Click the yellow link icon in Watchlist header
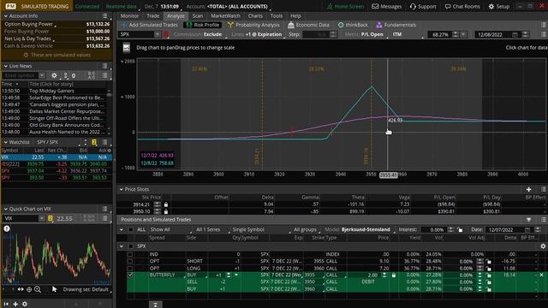Viewport: 548px width, 308px height. 94,142
